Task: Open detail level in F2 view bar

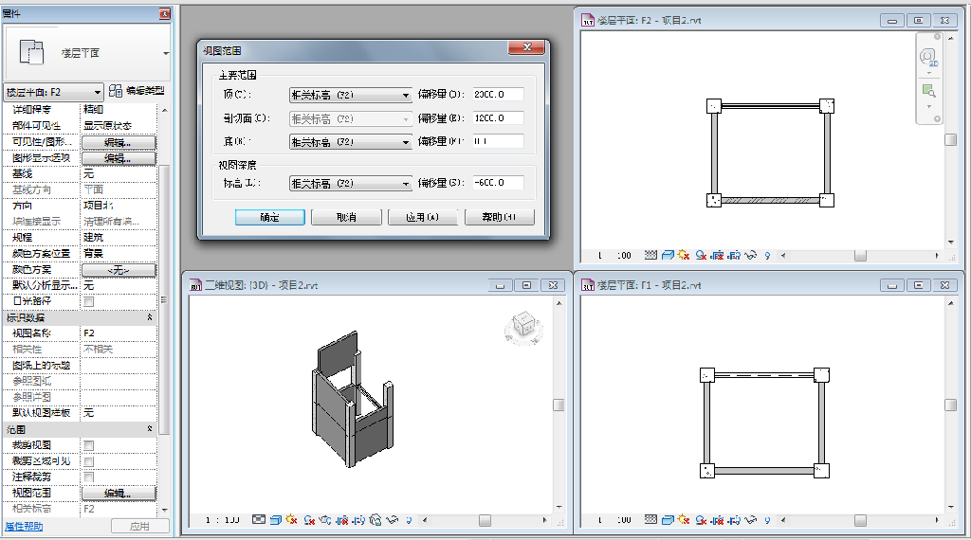Action: click(x=650, y=255)
